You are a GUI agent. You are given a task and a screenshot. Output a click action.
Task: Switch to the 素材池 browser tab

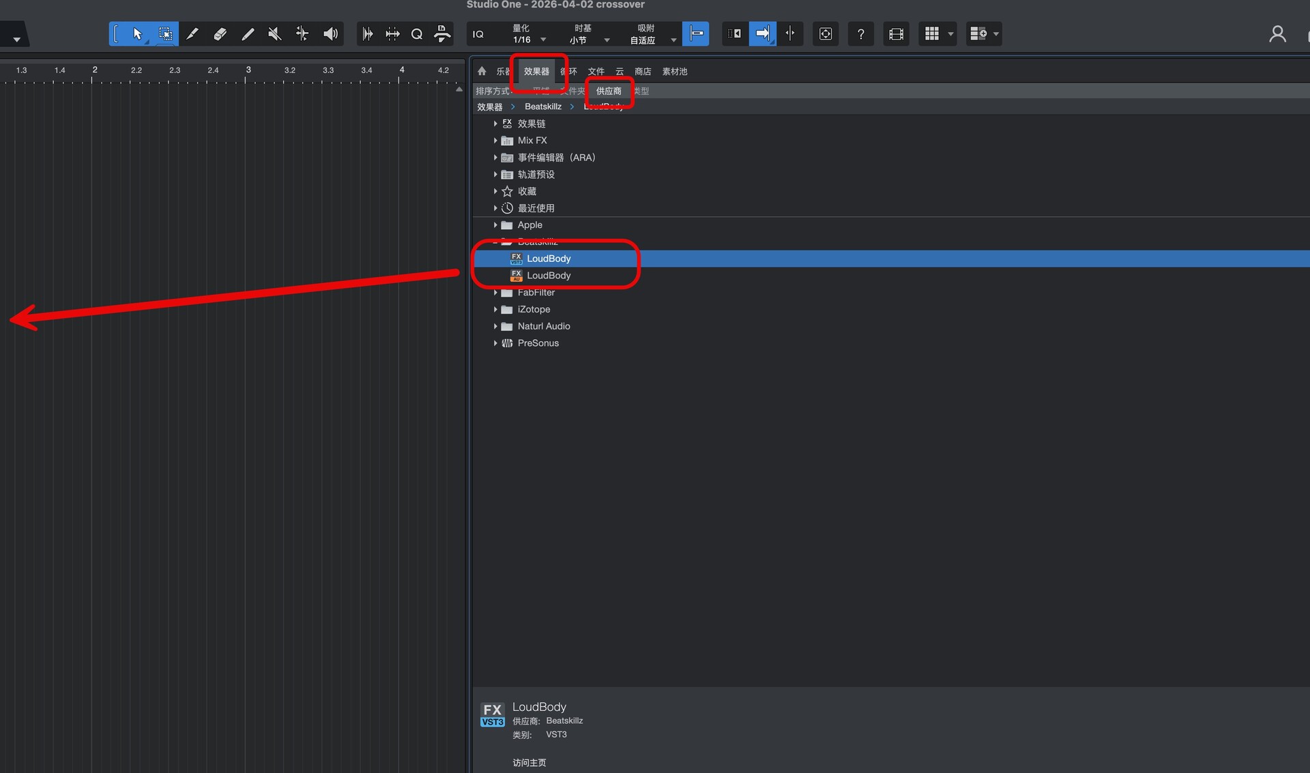coord(674,72)
